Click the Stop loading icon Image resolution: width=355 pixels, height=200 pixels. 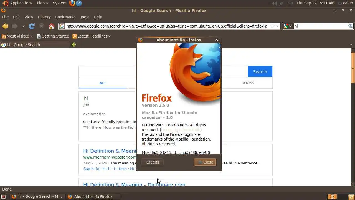42,26
